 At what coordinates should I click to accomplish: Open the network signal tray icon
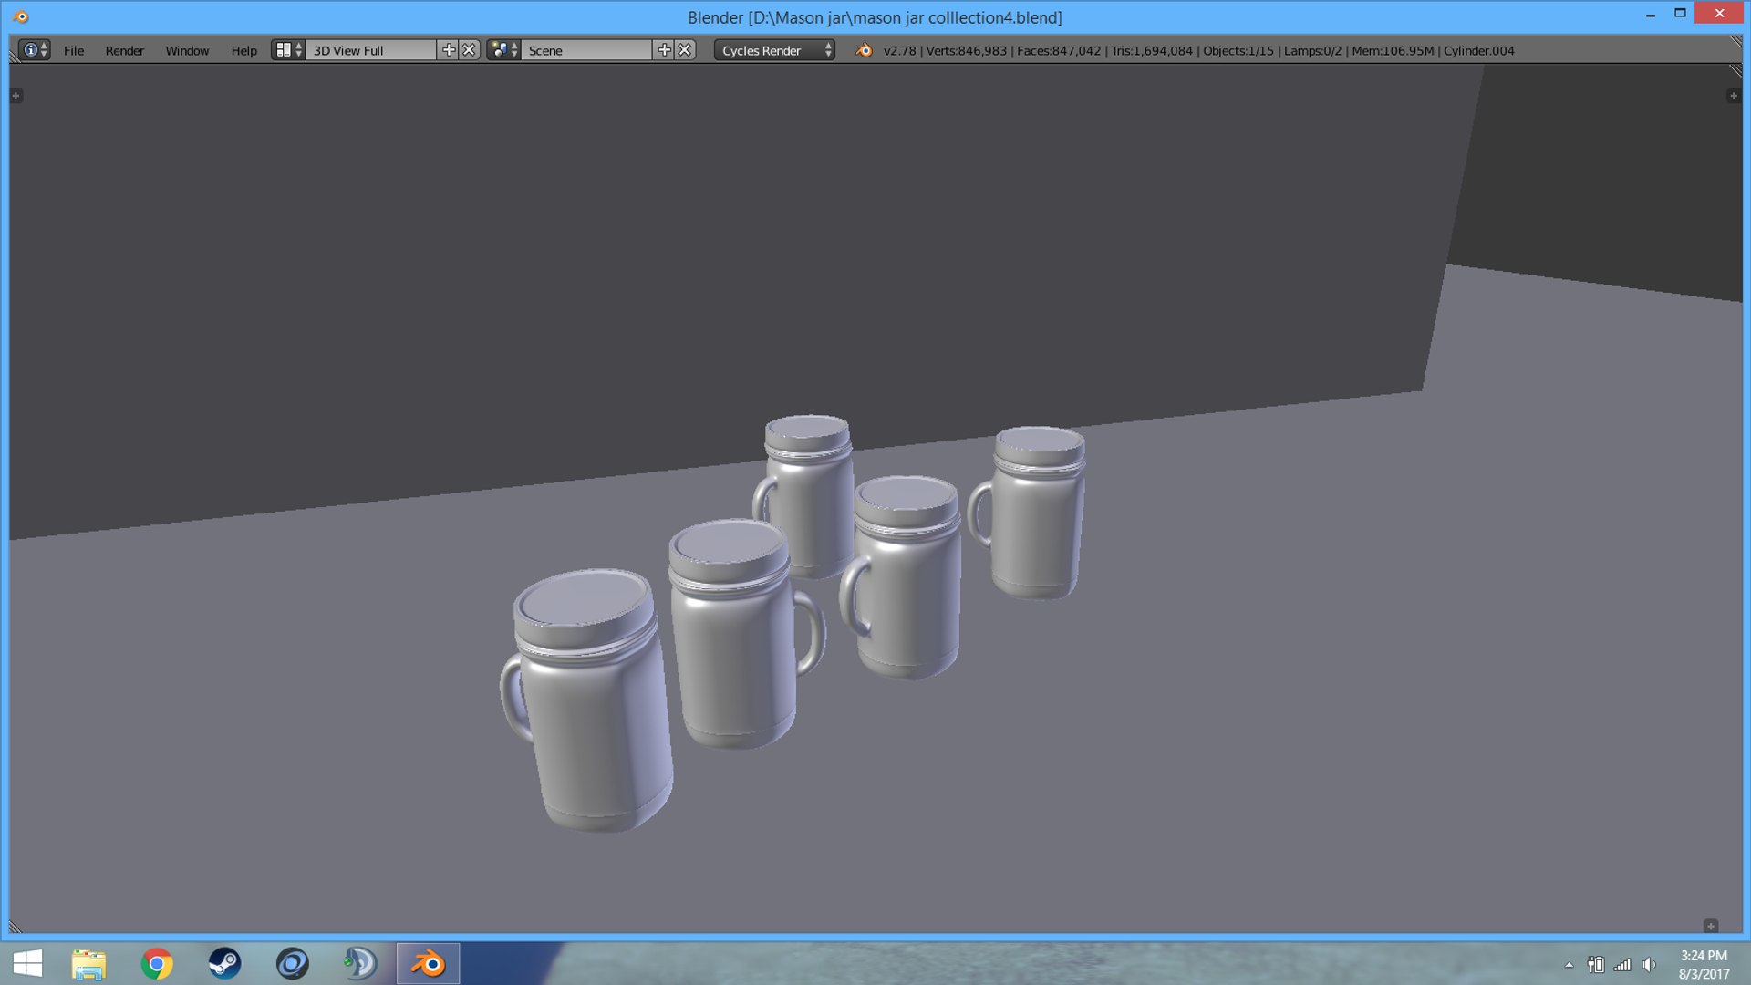[x=1622, y=964]
